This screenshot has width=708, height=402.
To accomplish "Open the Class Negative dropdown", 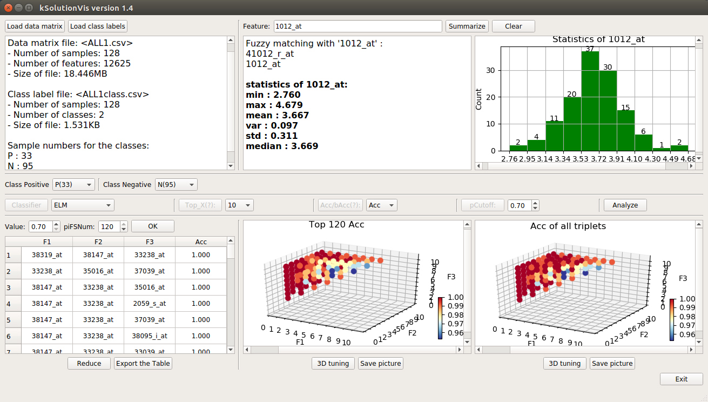I will point(176,185).
